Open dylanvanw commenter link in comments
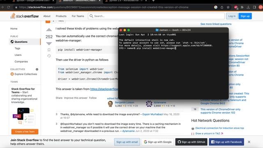 click(129, 131)
